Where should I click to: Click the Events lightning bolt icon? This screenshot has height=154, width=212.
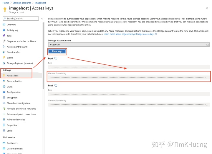pos(4,58)
